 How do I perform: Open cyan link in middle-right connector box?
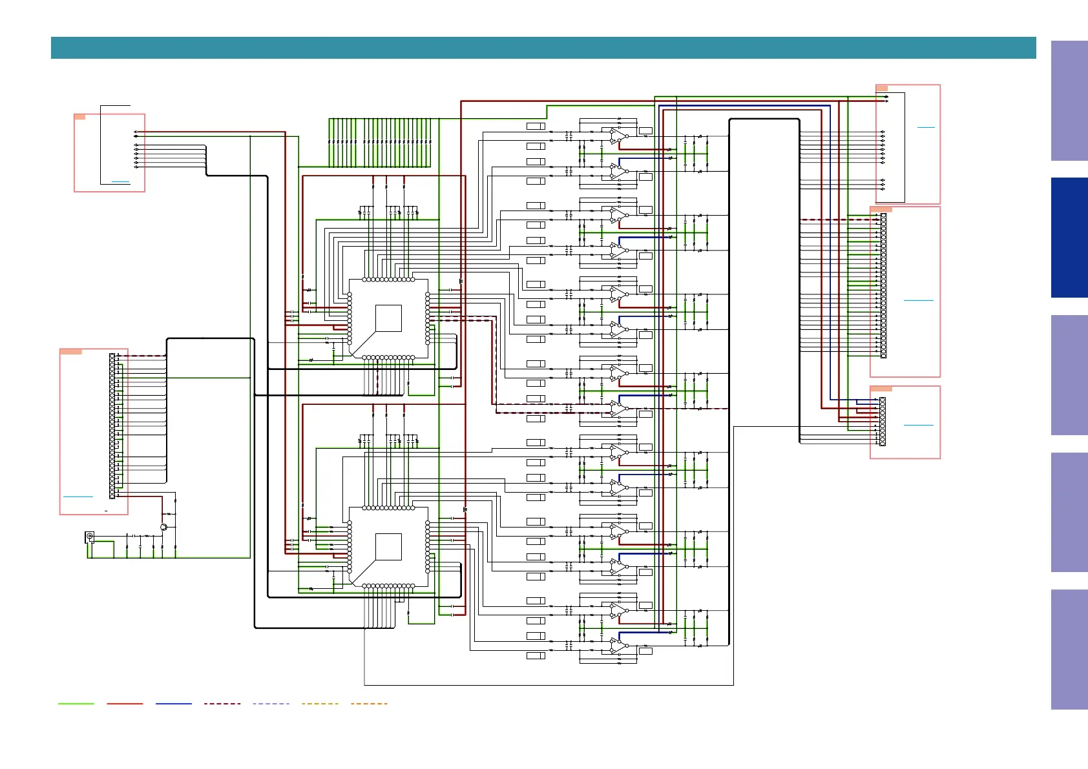click(x=918, y=300)
